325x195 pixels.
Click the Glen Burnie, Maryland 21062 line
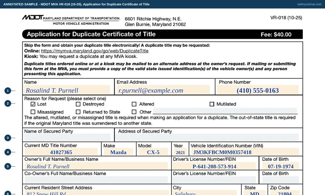point(155,24)
